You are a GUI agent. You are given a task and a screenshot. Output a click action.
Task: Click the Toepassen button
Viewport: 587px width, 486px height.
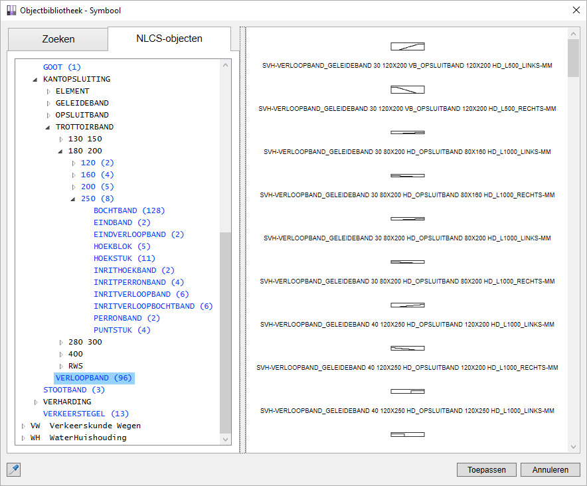486,469
